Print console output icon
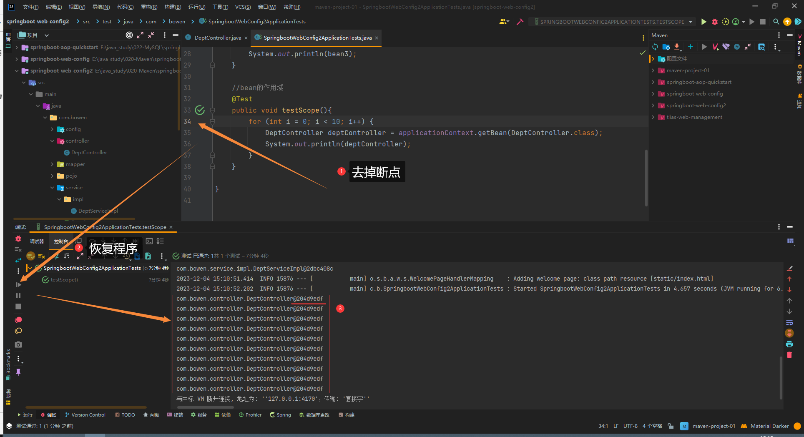The width and height of the screenshot is (804, 437). (x=789, y=344)
